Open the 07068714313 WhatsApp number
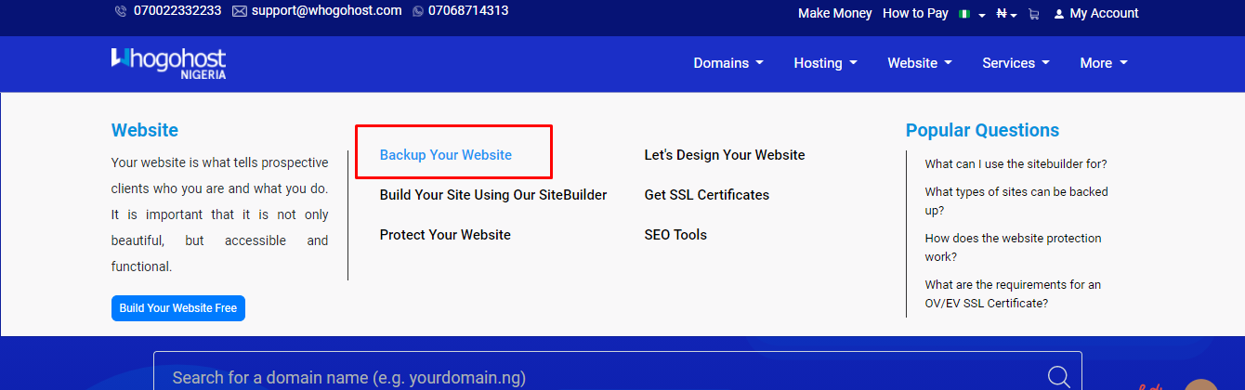Viewport: 1245px width, 390px height. pyautogui.click(x=468, y=11)
